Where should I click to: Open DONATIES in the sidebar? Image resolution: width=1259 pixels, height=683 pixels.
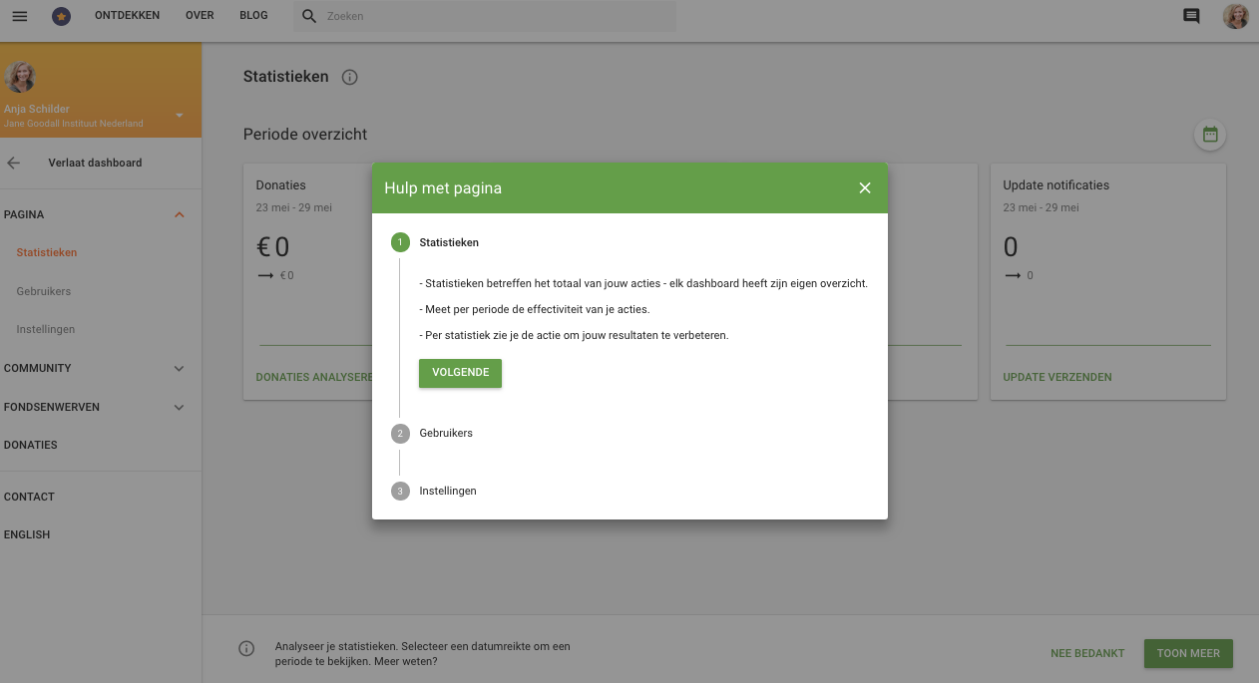pyautogui.click(x=31, y=445)
